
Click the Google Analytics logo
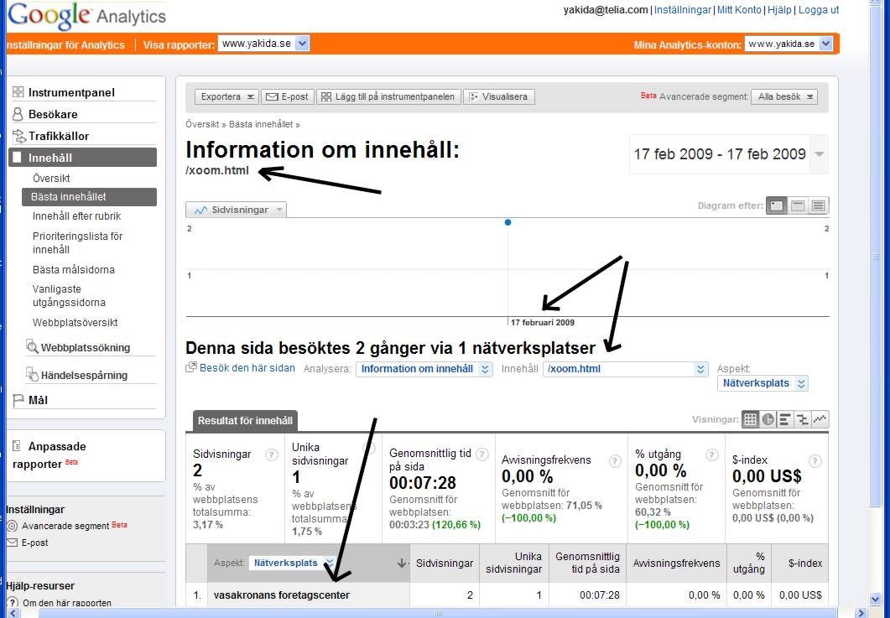point(86,15)
